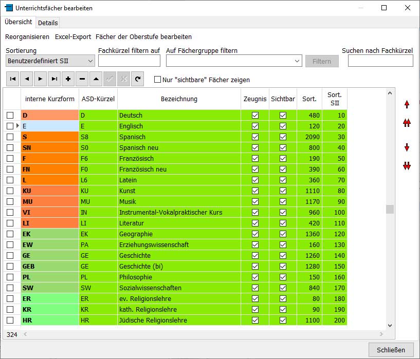Go to next record arrow
The width and height of the screenshot is (420, 359).
[x=41, y=79]
